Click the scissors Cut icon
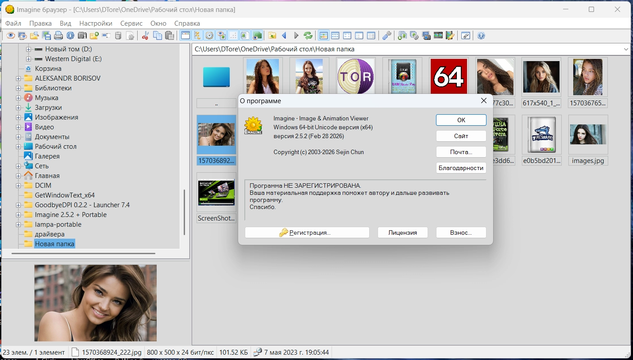 coord(145,36)
